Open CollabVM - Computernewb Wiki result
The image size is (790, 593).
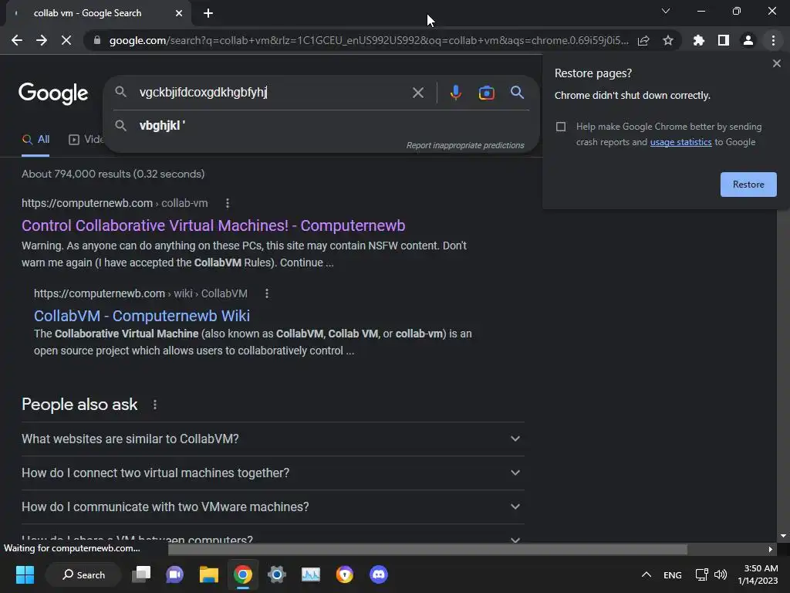pyautogui.click(x=142, y=316)
